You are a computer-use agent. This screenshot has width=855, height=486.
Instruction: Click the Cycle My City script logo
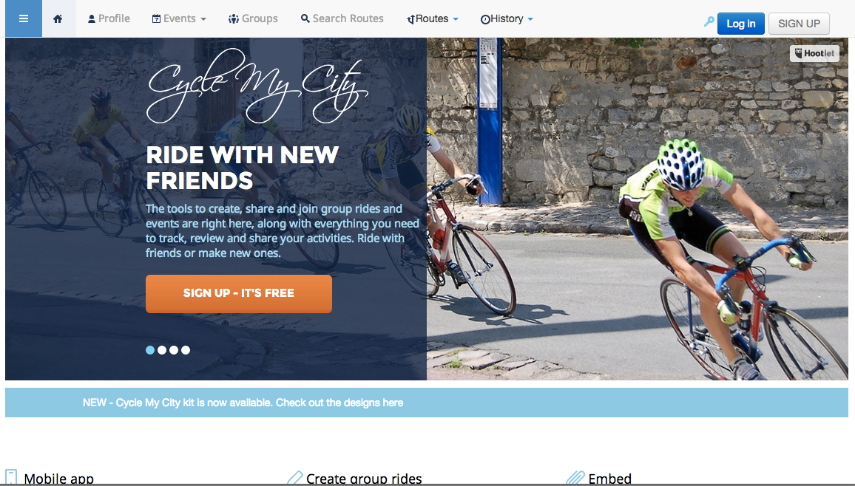click(257, 86)
